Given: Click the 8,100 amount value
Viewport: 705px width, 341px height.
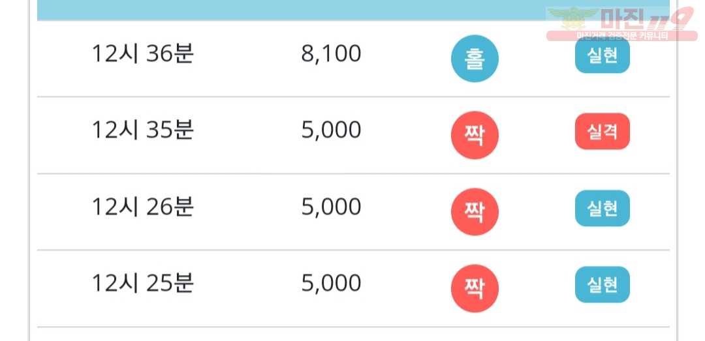Looking at the screenshot, I should pos(332,54).
